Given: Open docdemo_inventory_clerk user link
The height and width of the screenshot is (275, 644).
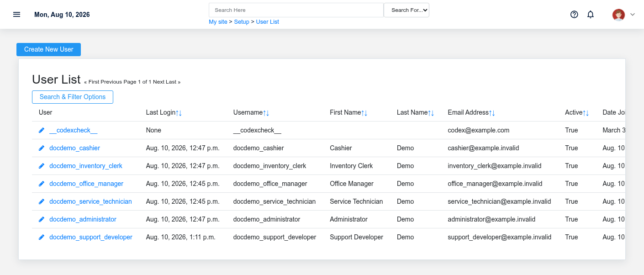Looking at the screenshot, I should 86,166.
